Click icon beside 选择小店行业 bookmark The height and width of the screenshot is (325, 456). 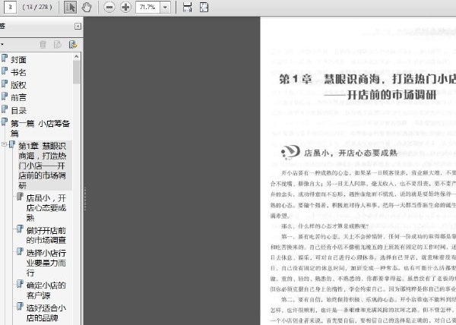(x=20, y=251)
